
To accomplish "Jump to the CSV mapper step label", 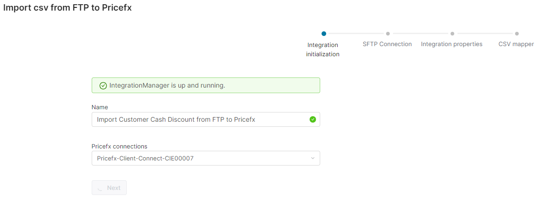I will 516,44.
